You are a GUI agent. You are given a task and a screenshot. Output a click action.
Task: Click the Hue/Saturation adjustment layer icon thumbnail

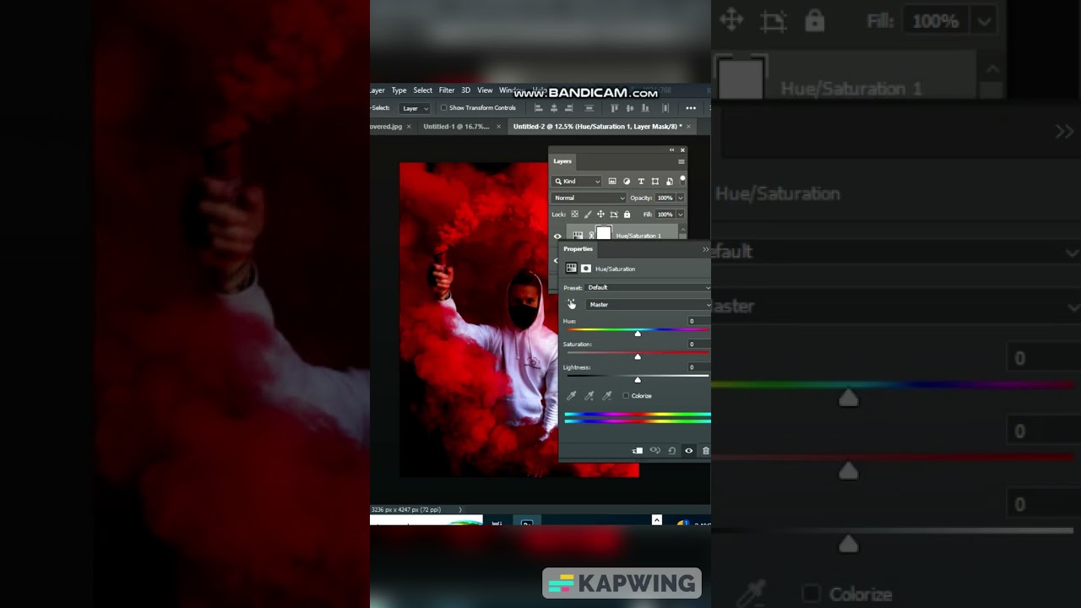[578, 236]
